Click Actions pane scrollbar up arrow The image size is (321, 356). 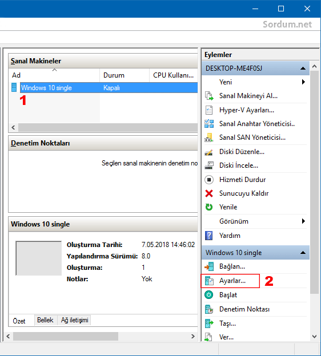point(314,66)
